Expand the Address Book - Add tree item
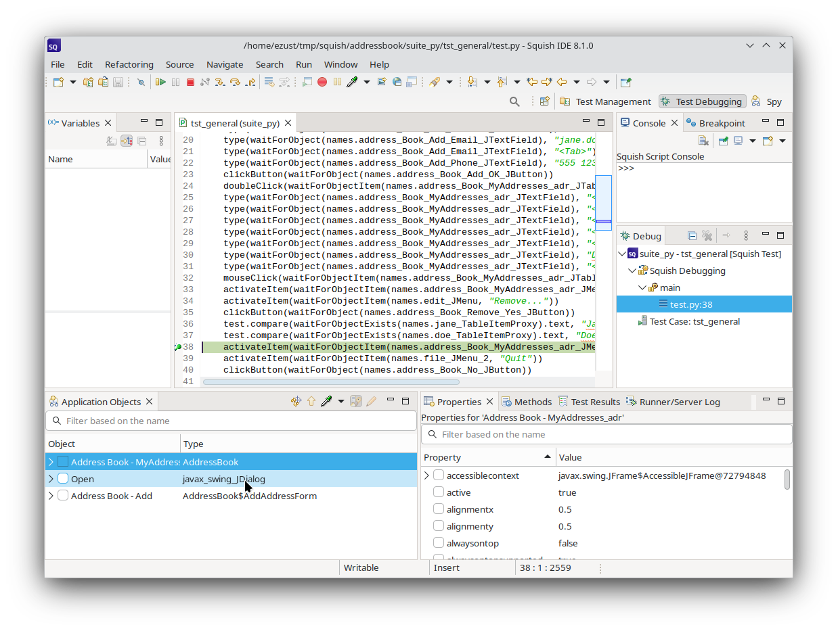This screenshot has width=838, height=631. click(49, 495)
